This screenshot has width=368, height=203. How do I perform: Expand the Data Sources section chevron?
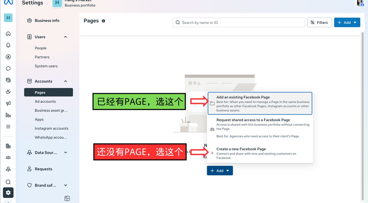pos(65,153)
